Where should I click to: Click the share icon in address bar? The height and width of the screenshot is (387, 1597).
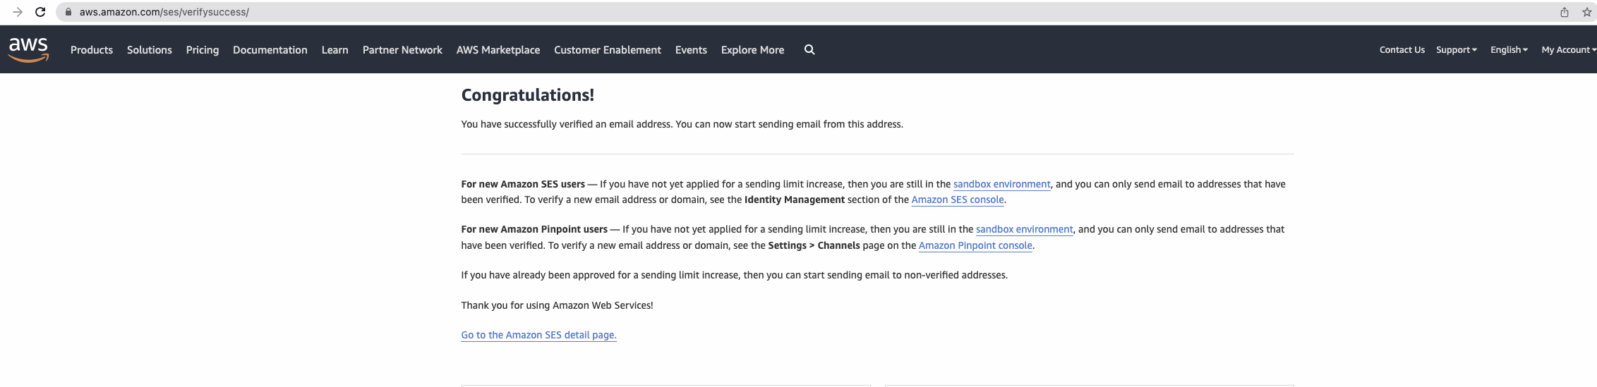pyautogui.click(x=1564, y=12)
